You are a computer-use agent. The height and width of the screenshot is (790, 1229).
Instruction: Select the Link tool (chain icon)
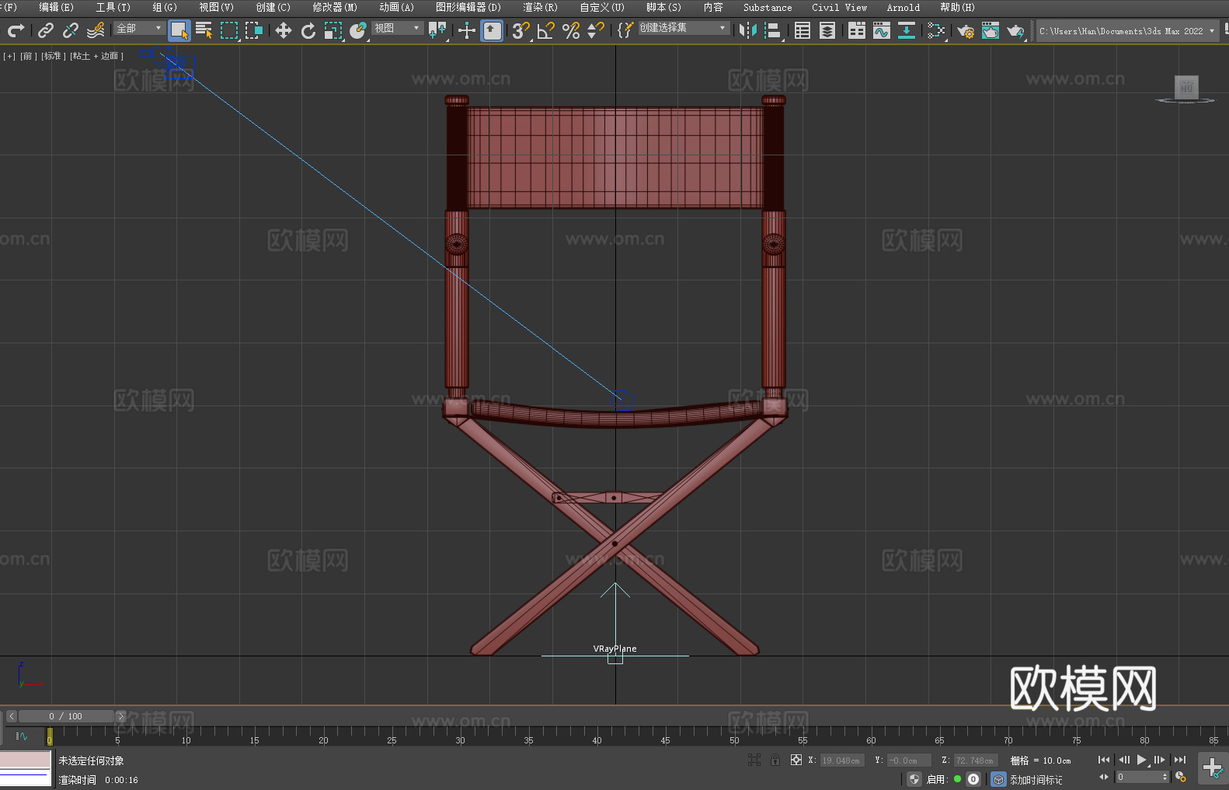click(x=46, y=30)
